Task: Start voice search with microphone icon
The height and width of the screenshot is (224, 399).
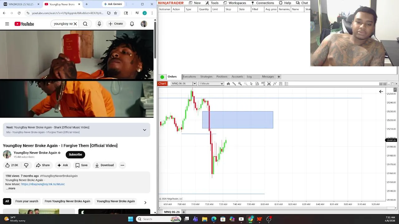Action: 99,24
